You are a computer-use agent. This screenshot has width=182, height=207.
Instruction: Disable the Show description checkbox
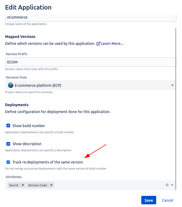coord(8,144)
